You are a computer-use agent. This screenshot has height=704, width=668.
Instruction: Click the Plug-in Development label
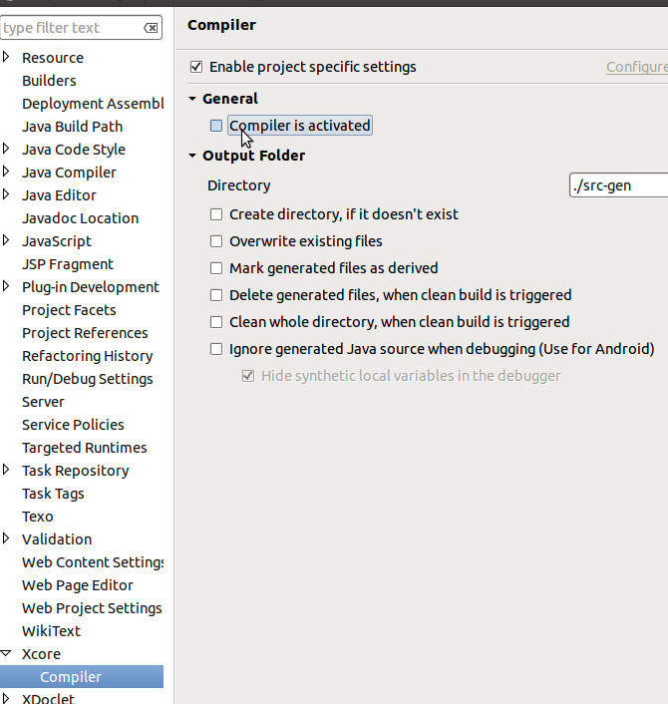(91, 287)
